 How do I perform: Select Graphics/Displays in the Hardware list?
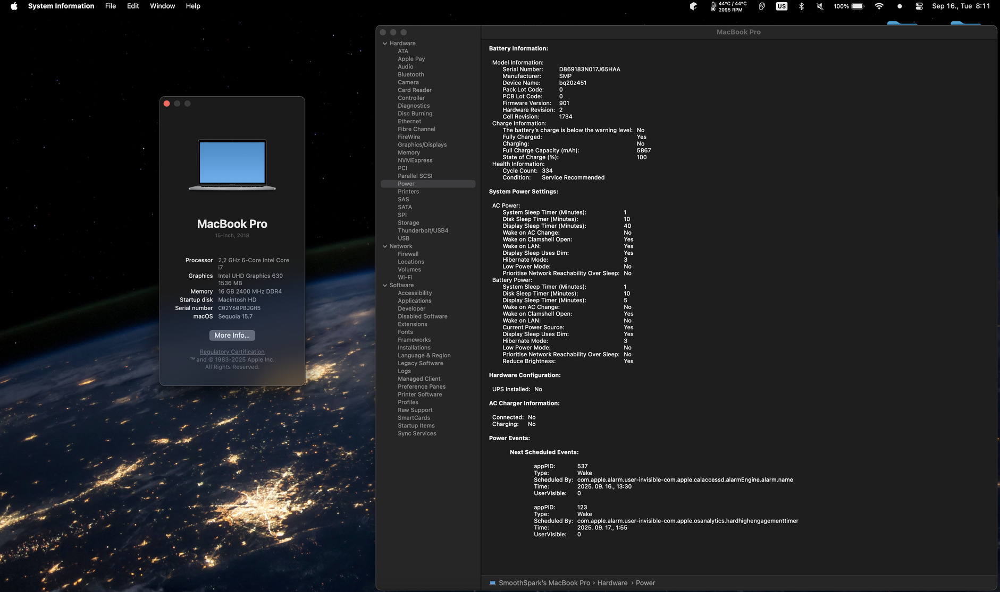pos(422,145)
